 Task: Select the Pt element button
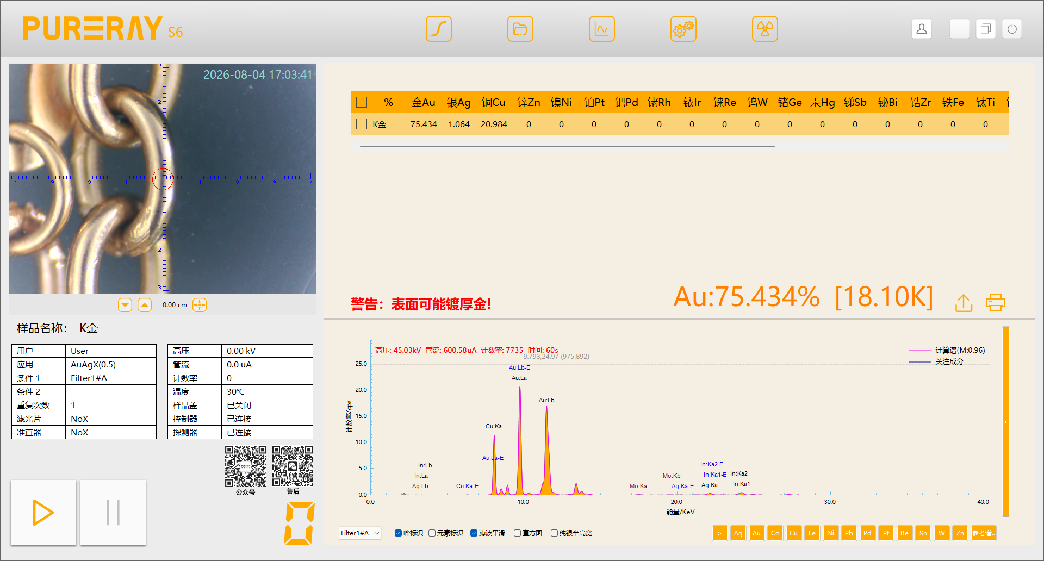pos(886,533)
